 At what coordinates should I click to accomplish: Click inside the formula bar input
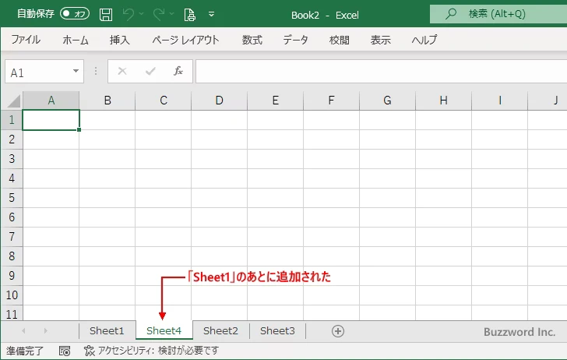[382, 72]
